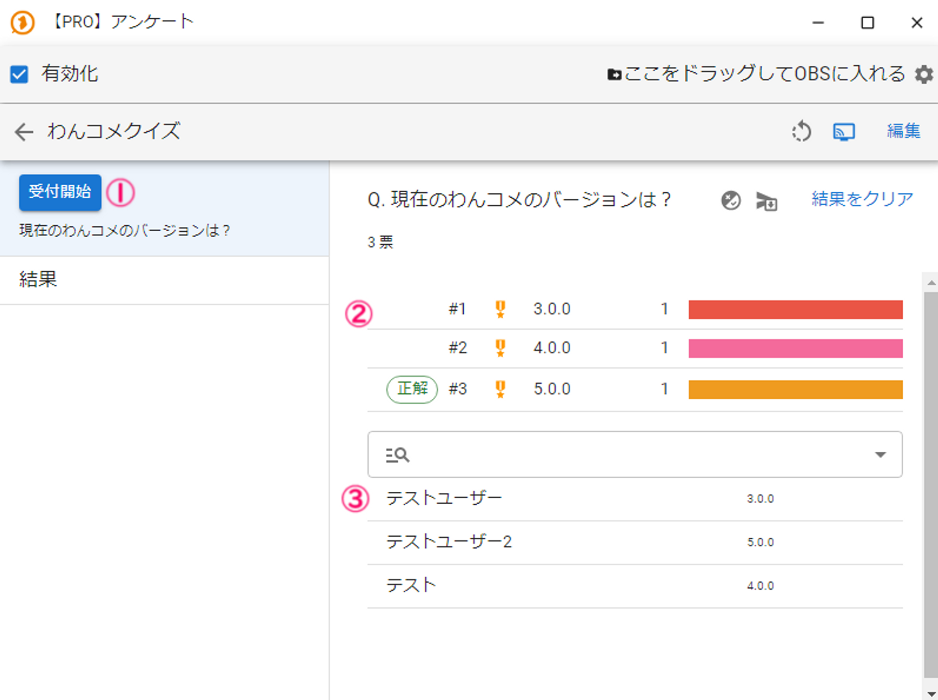Click the cast screen icon
Viewport: 938px width, 700px height.
point(844,132)
